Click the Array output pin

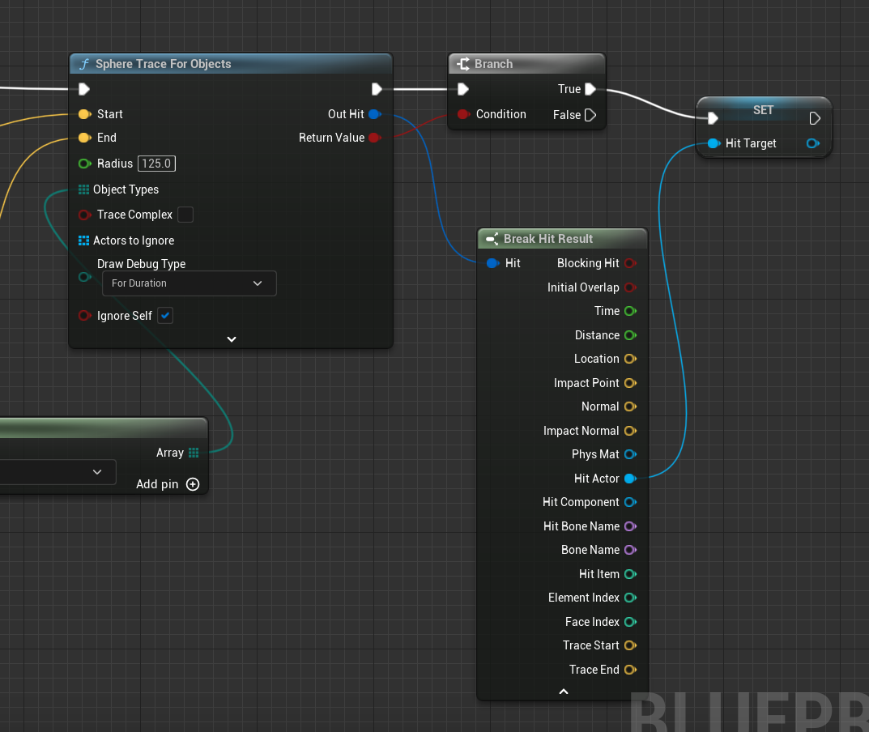[x=194, y=453]
